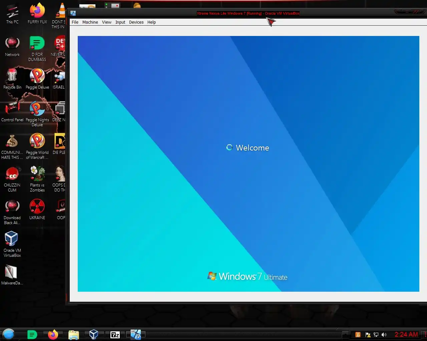427x341 pixels.
Task: Open the Machine menu
Action: tap(90, 22)
